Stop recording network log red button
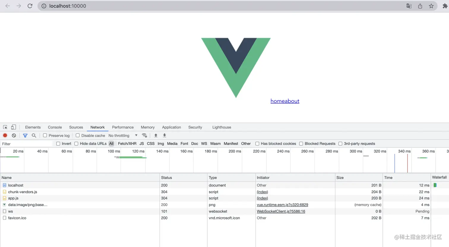 click(5, 135)
